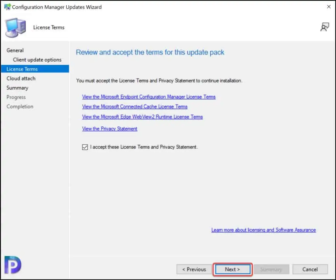View Microsoft Edge WebView2 Runtime License Terms
Image resolution: width=336 pixels, height=280 pixels.
coord(142,117)
